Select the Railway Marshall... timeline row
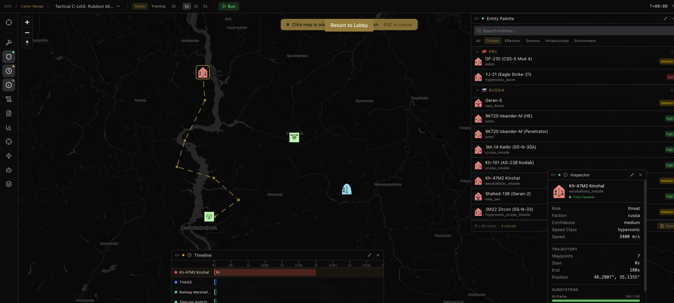This screenshot has width=674, height=303. coord(277,292)
